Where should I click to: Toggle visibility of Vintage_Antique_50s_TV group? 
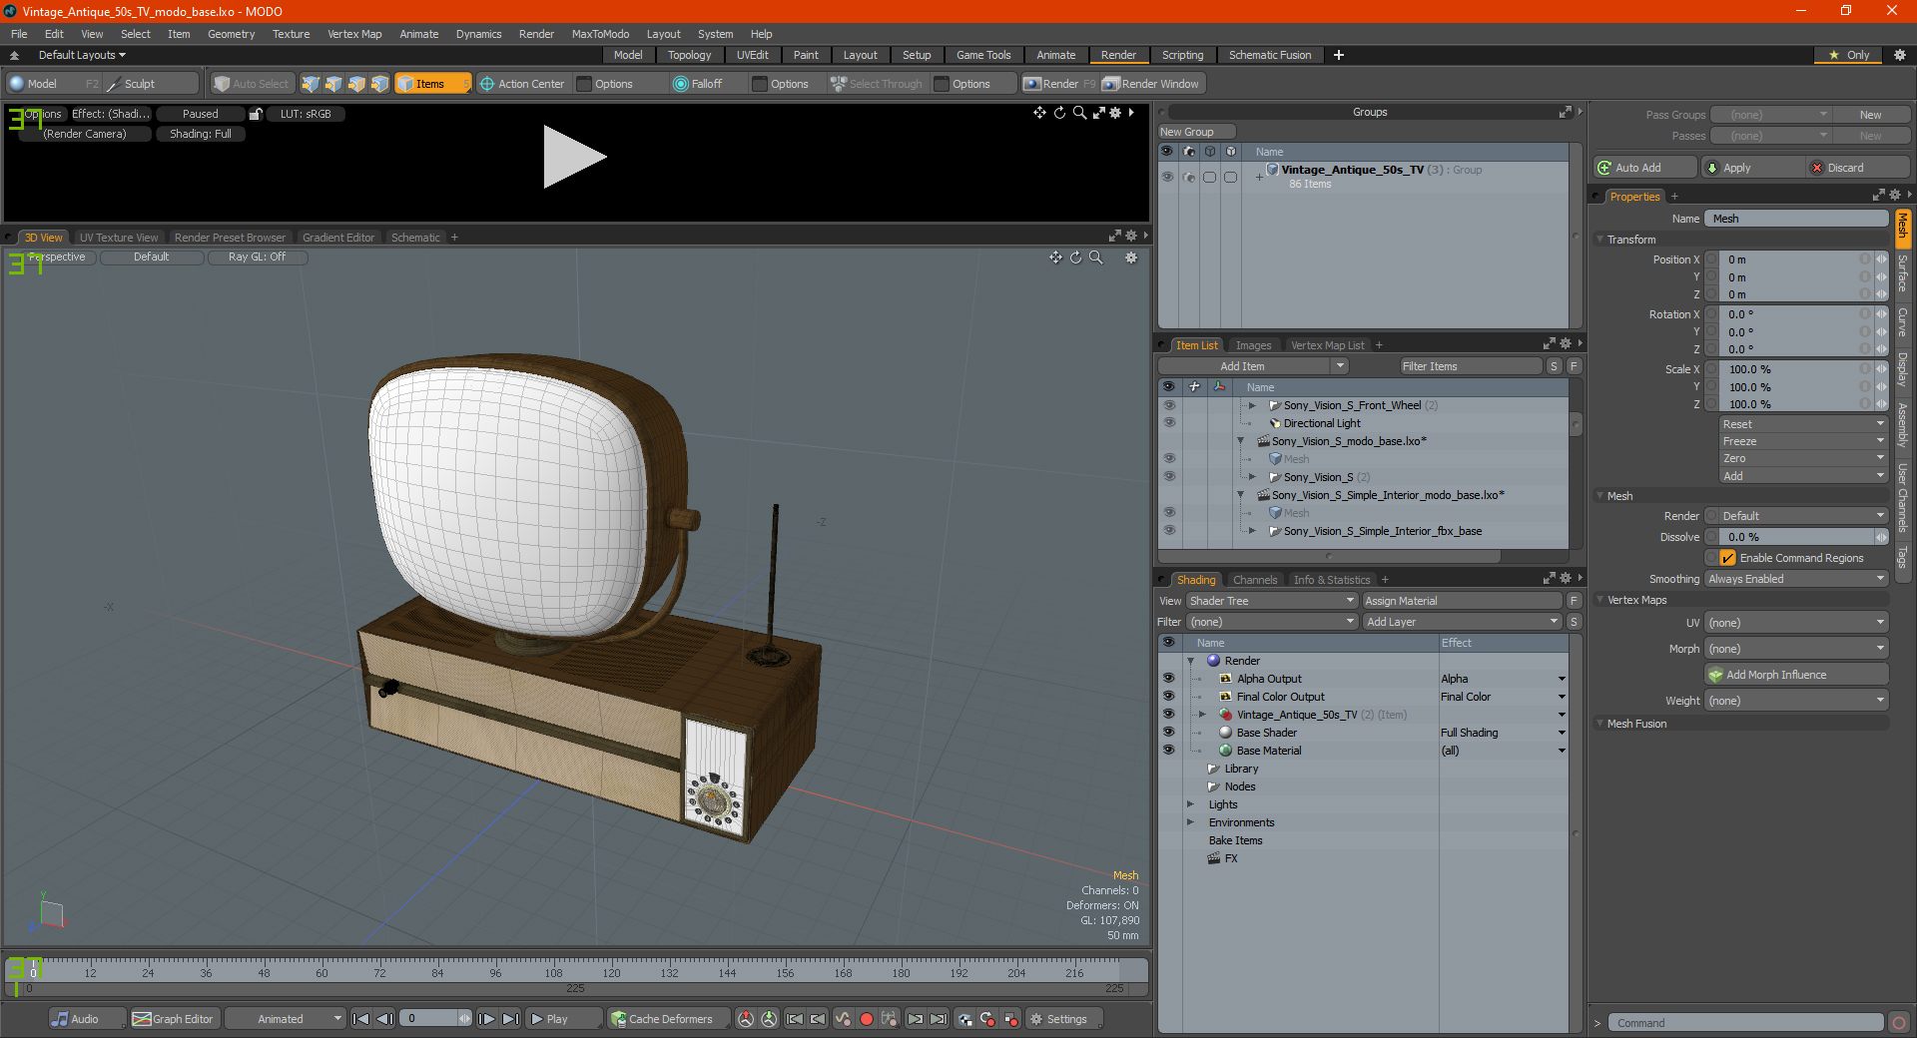click(1167, 177)
